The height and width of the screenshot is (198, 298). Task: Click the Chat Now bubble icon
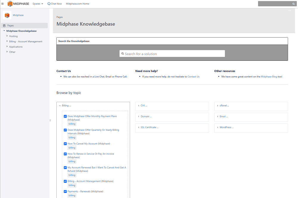click(49, 4)
